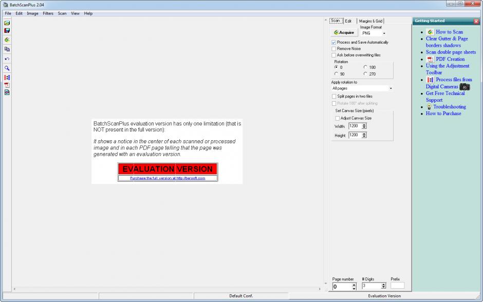The image size is (483, 302).
Task: Open the How to Scan help link
Action: point(449,32)
